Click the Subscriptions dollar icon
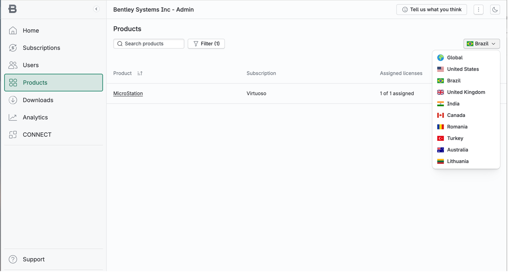 click(x=13, y=48)
